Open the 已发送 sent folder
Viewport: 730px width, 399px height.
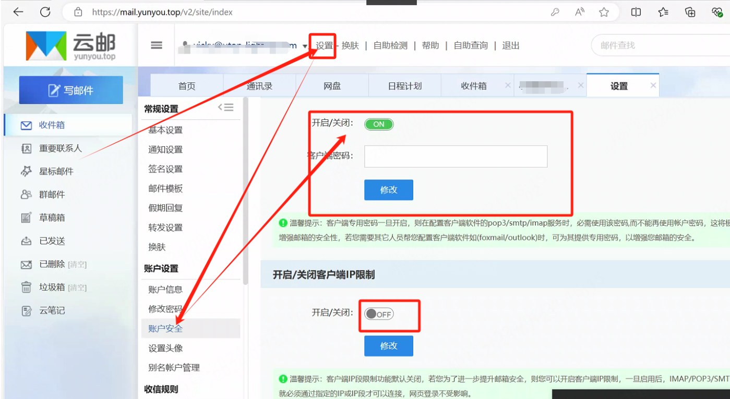tap(52, 241)
